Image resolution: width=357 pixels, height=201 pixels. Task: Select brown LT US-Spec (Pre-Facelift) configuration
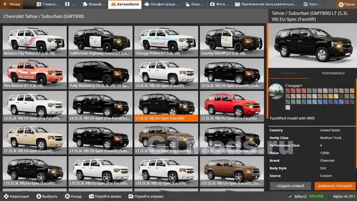coord(166,139)
